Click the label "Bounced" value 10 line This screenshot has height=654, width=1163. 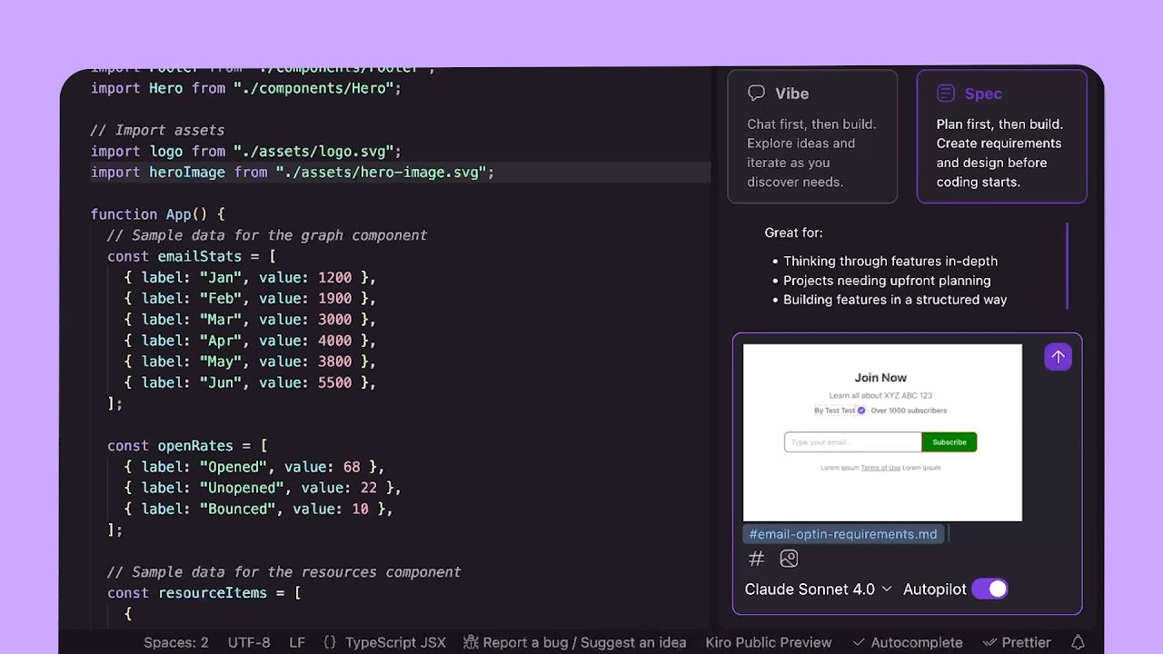[x=258, y=509]
